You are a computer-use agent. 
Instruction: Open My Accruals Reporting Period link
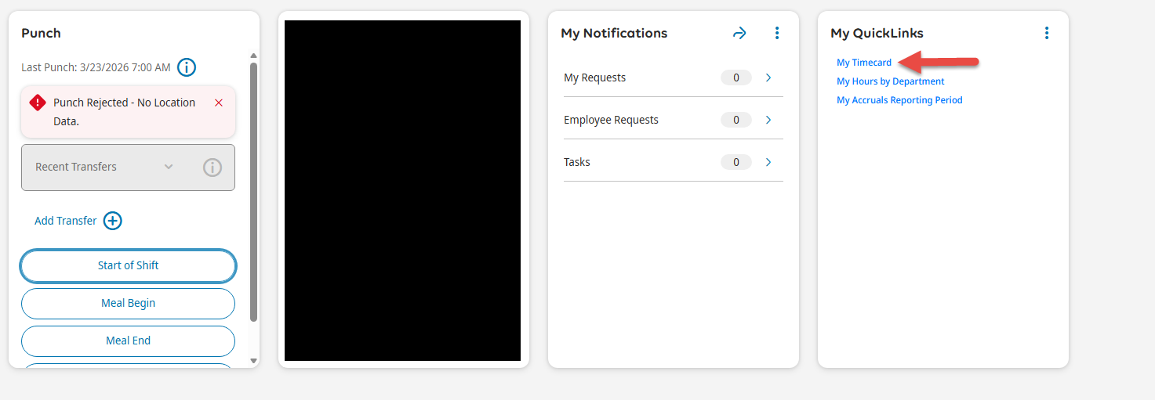coord(899,100)
